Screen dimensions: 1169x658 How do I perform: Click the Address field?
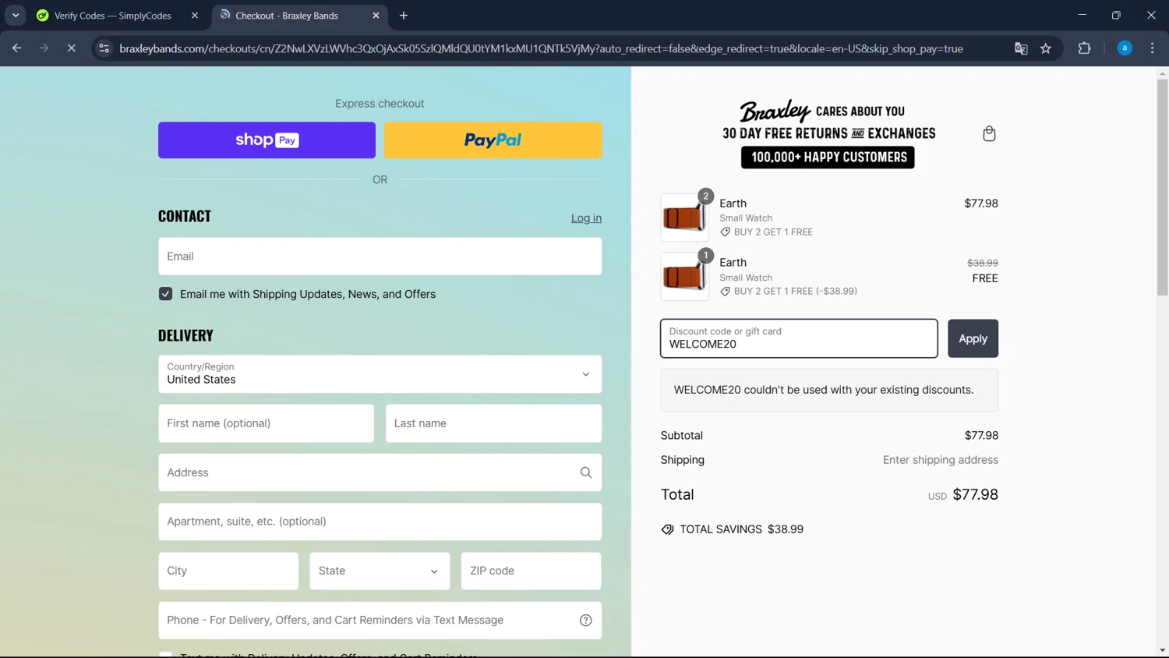(x=380, y=472)
